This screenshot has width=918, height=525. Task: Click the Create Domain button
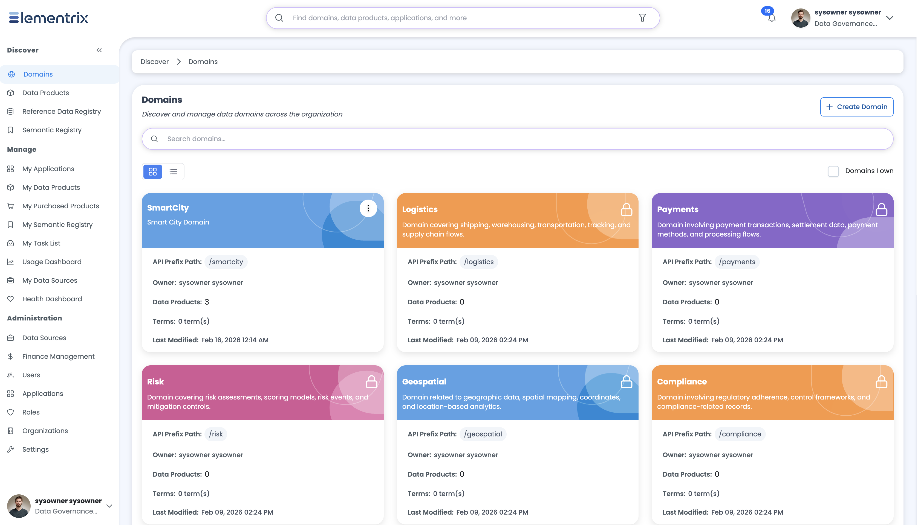coord(857,107)
